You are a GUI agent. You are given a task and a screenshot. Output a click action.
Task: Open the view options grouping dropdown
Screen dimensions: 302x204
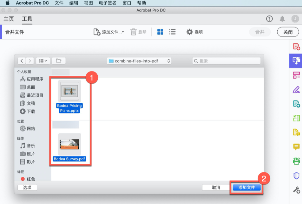[x=43, y=61]
